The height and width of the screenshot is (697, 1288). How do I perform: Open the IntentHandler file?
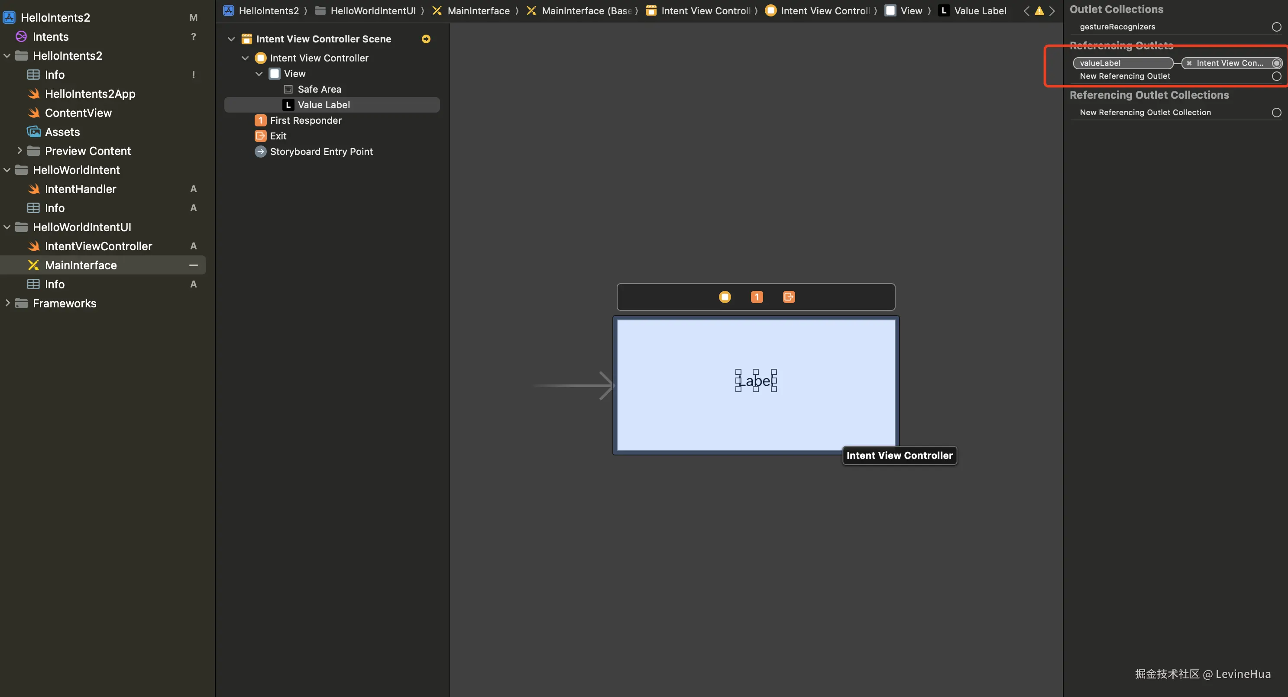pyautogui.click(x=80, y=189)
